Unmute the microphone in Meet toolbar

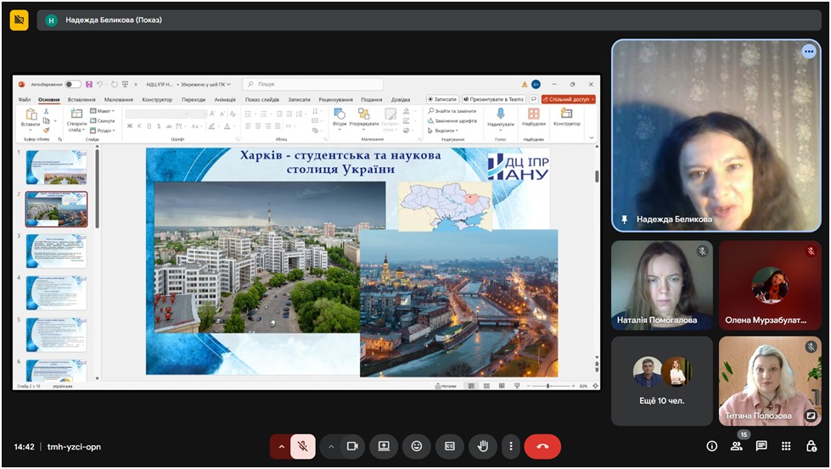point(303,447)
